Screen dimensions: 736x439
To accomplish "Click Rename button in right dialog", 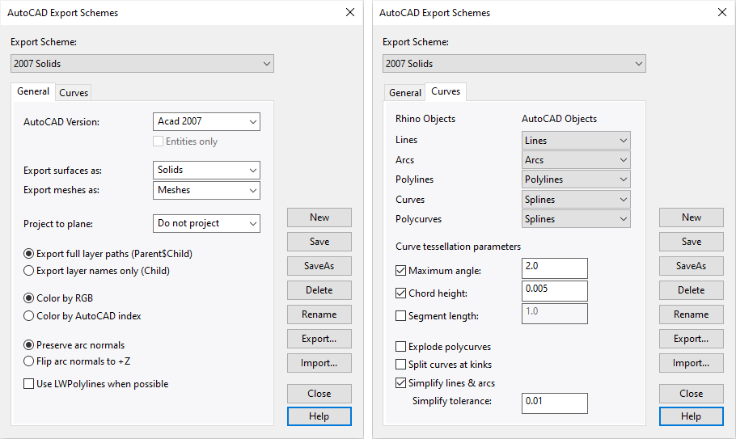I will (x=691, y=314).
